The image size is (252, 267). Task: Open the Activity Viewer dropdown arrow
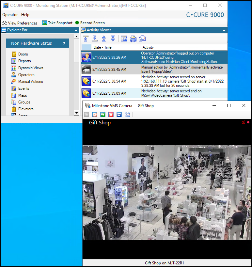[x=224, y=30]
